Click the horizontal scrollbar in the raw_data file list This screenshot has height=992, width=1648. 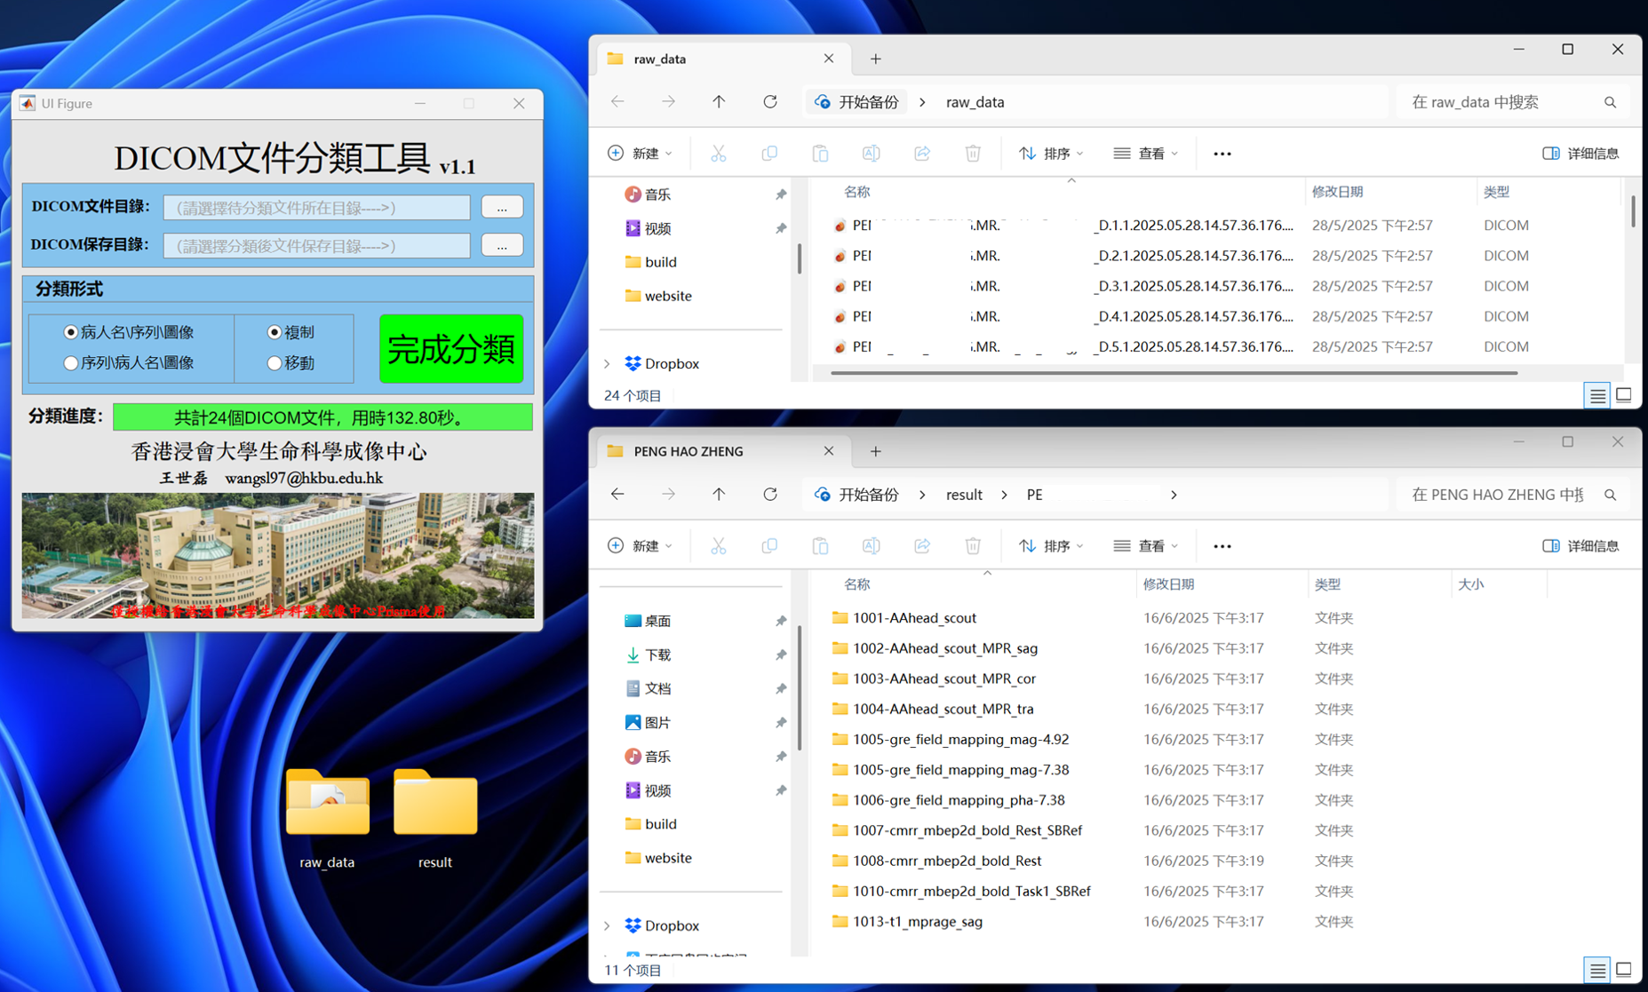point(1174,373)
